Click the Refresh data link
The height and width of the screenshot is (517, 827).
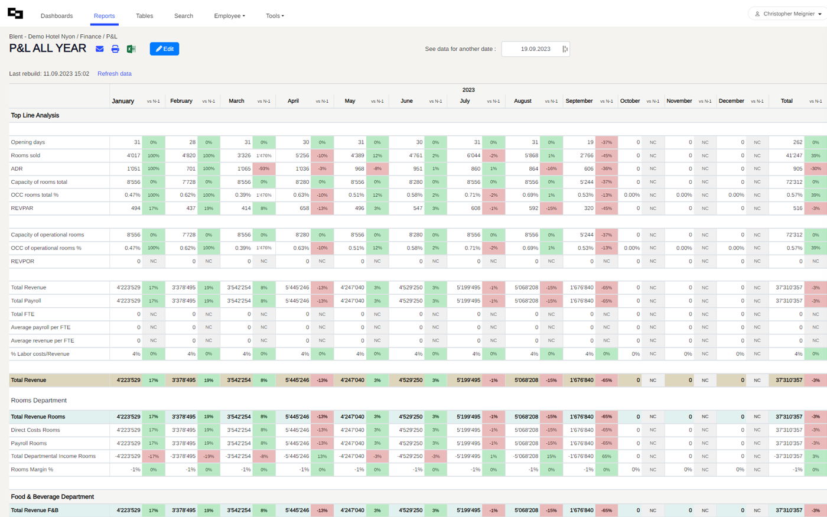coord(115,74)
